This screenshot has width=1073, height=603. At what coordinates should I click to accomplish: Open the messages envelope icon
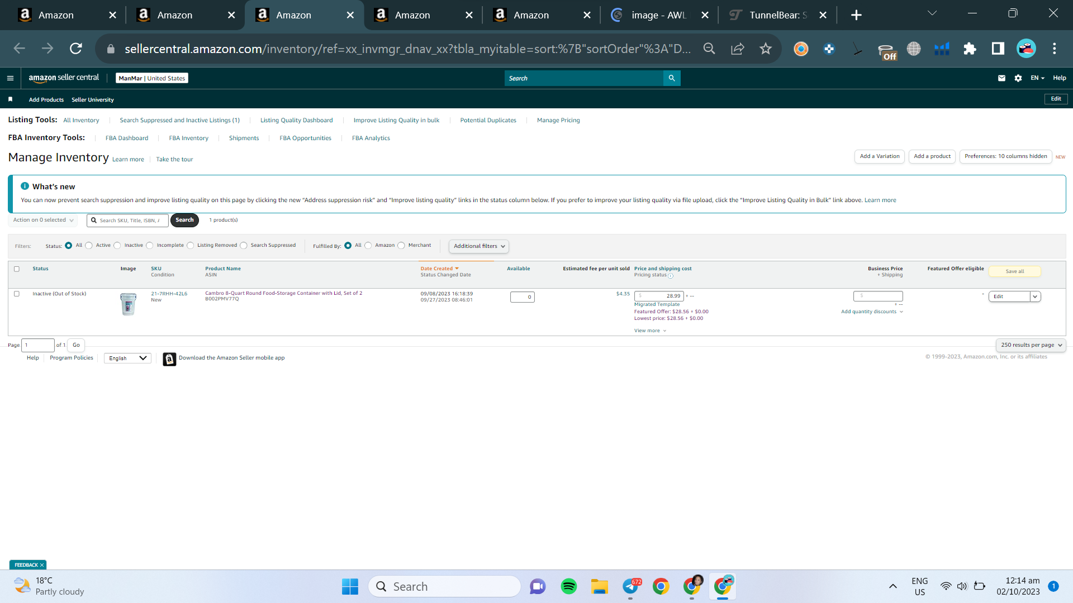(x=1001, y=78)
